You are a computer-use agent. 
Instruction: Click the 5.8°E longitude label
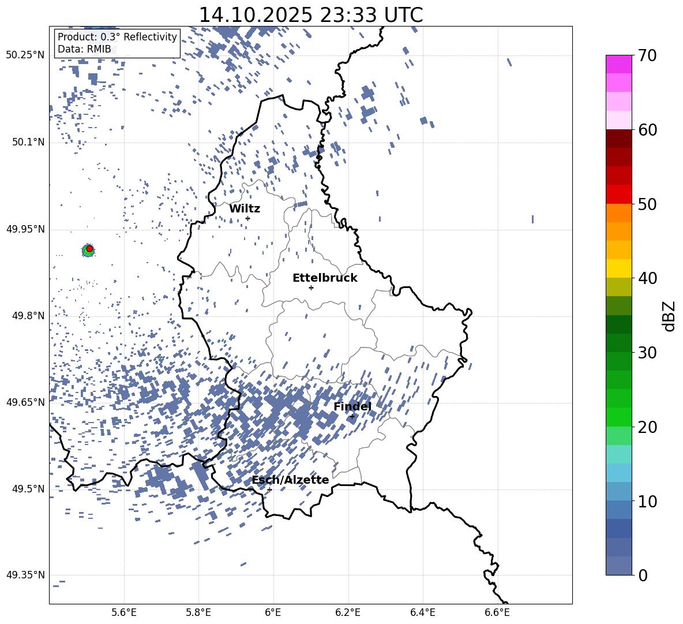pyautogui.click(x=198, y=612)
